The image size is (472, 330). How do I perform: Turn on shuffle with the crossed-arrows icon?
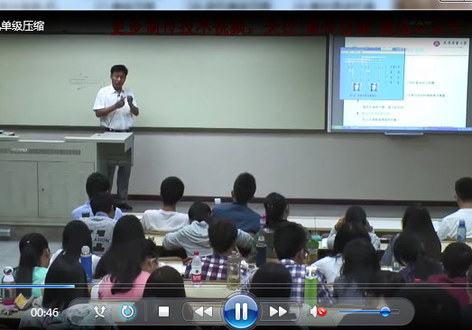pos(99,312)
